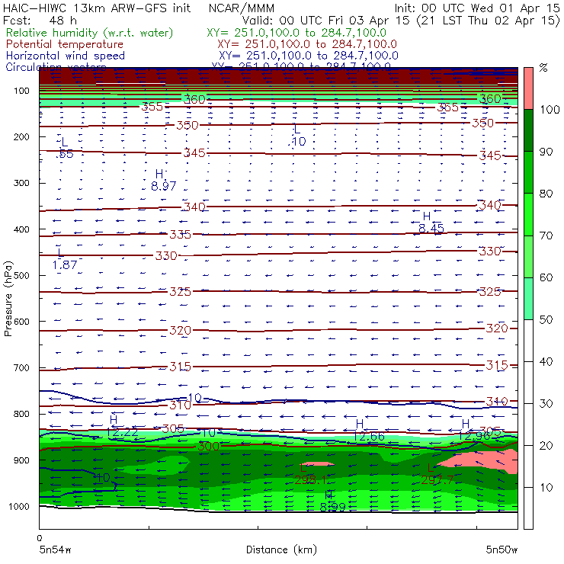Viewport: 564px width, 564px height.
Task: Click the 'Valid: 00 UTC Fri 03 Apr 15' text
Action: 326,21
